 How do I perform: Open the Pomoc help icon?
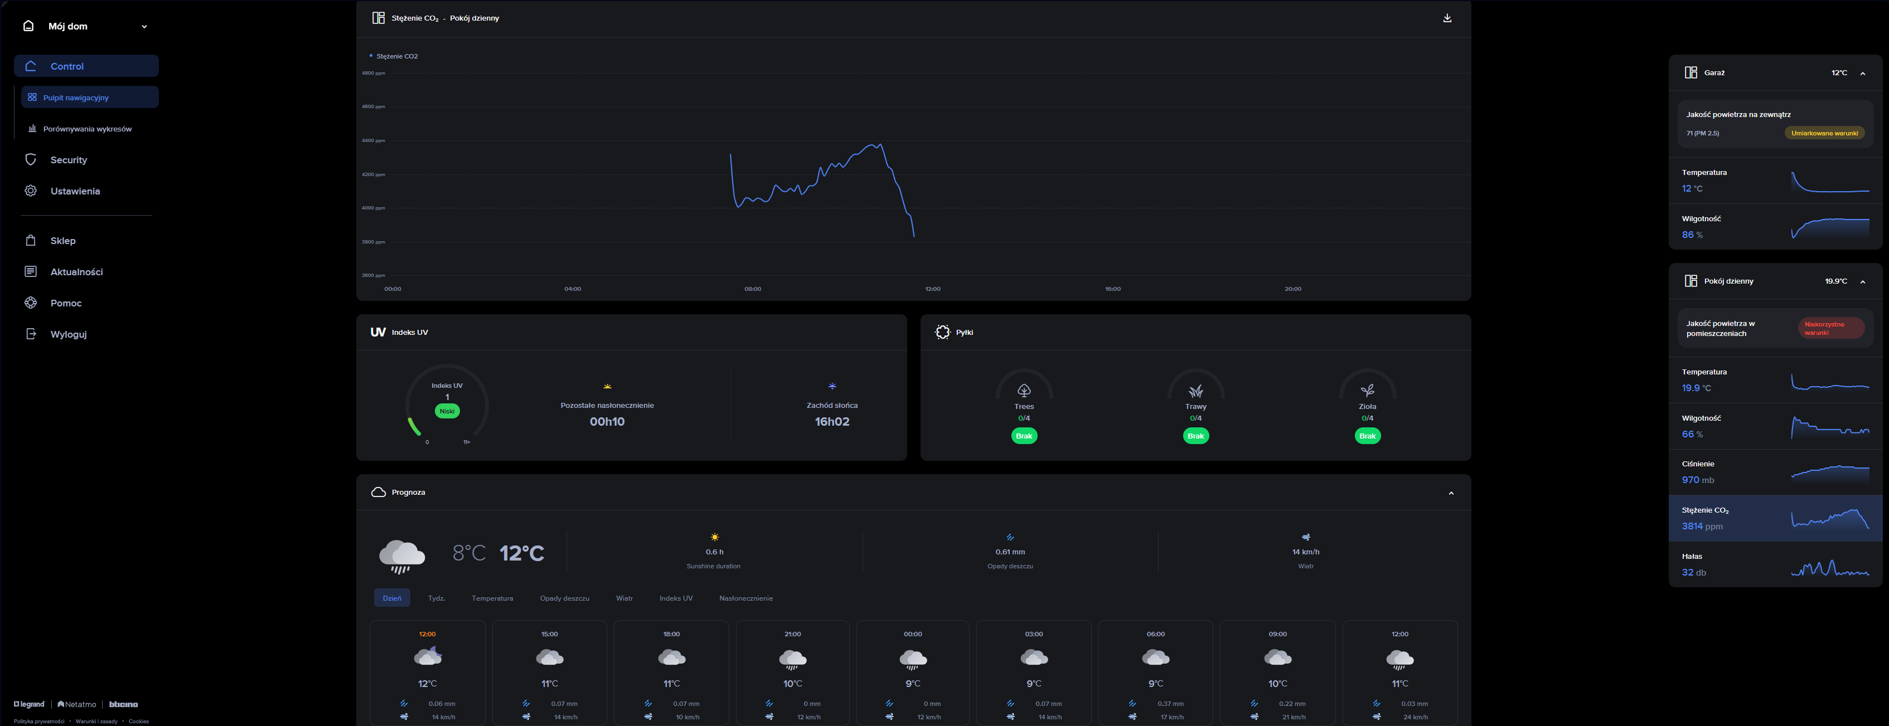[31, 303]
